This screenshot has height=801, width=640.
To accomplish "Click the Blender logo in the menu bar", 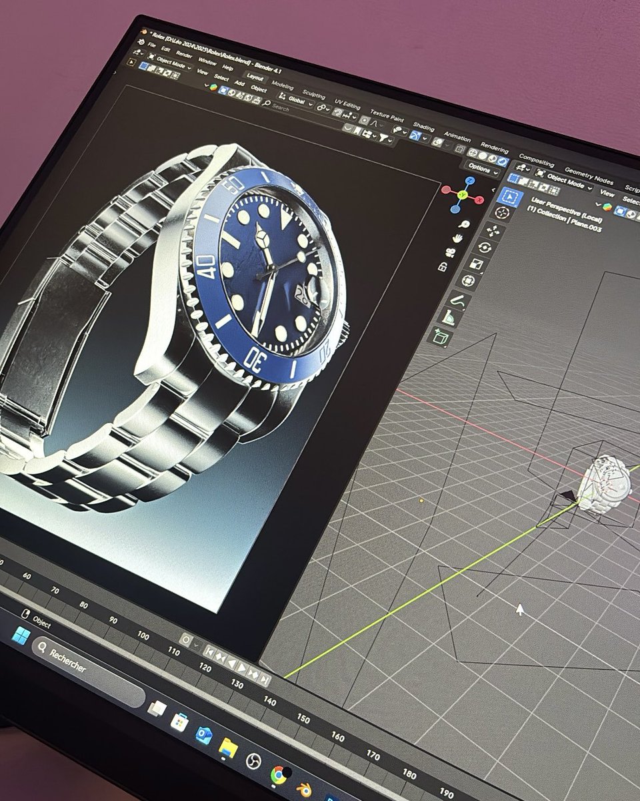I will point(141,41).
